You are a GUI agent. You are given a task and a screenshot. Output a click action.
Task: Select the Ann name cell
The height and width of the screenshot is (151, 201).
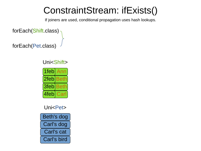point(62,71)
